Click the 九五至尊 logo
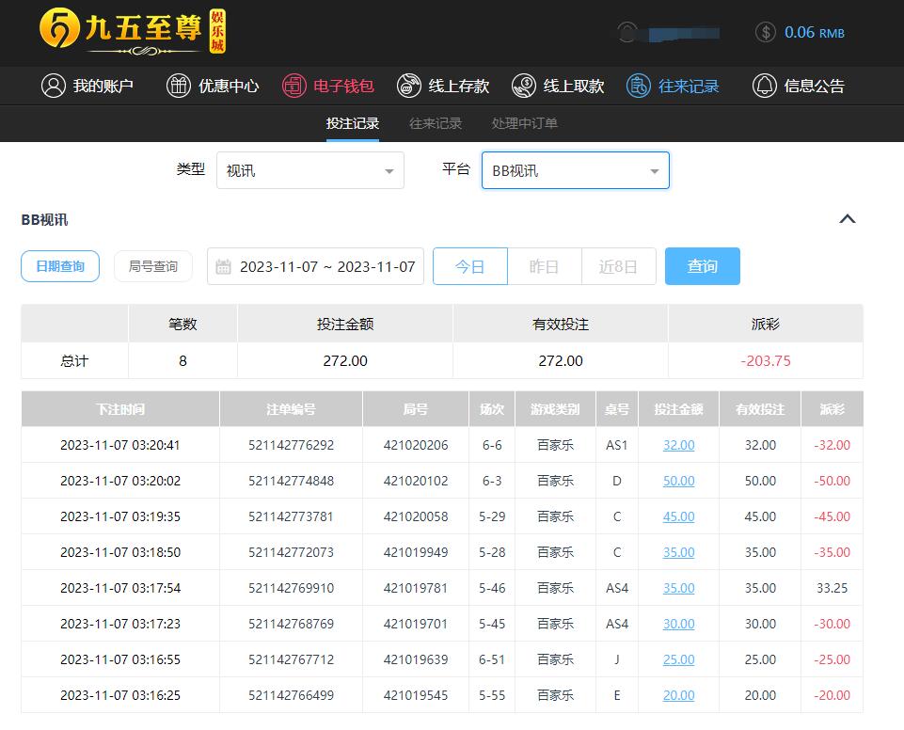Viewport: 904px width, 730px height. pos(133,32)
